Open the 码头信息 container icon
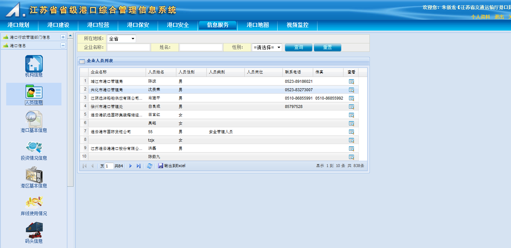This screenshot has width=511, height=248. (x=34, y=230)
